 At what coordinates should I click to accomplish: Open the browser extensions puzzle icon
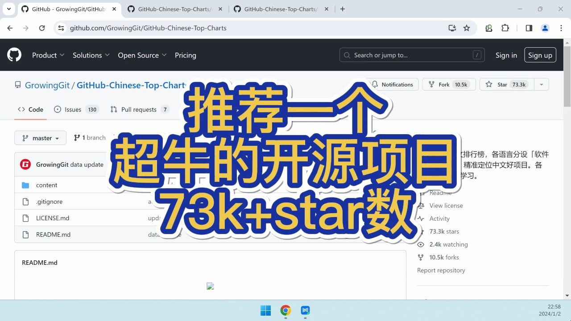505,28
